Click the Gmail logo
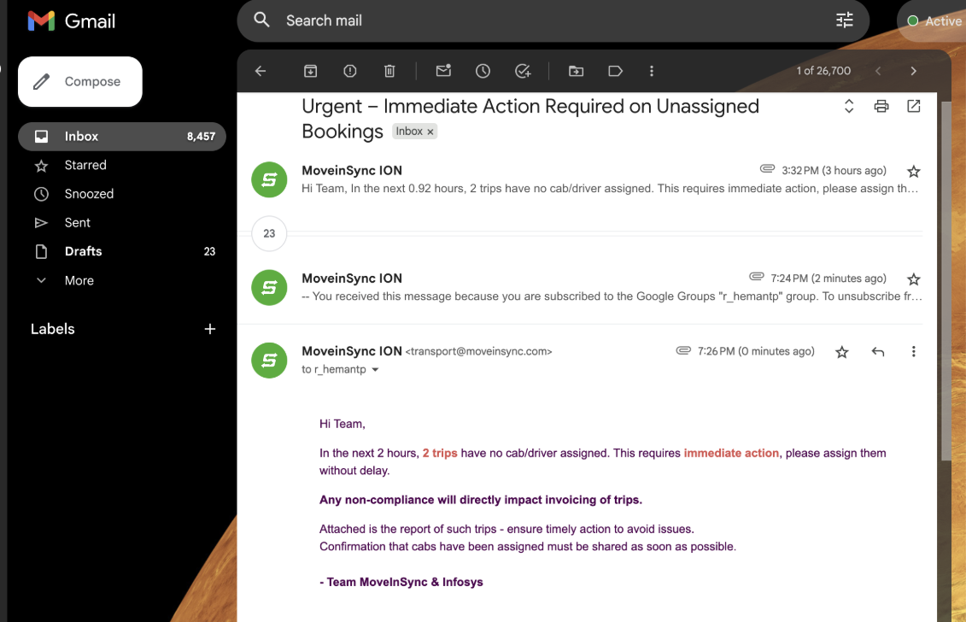Image resolution: width=966 pixels, height=622 pixels. (72, 21)
